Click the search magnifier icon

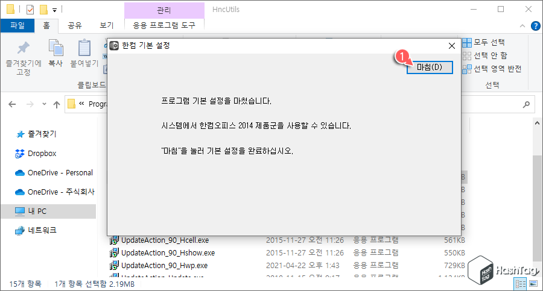point(526,104)
